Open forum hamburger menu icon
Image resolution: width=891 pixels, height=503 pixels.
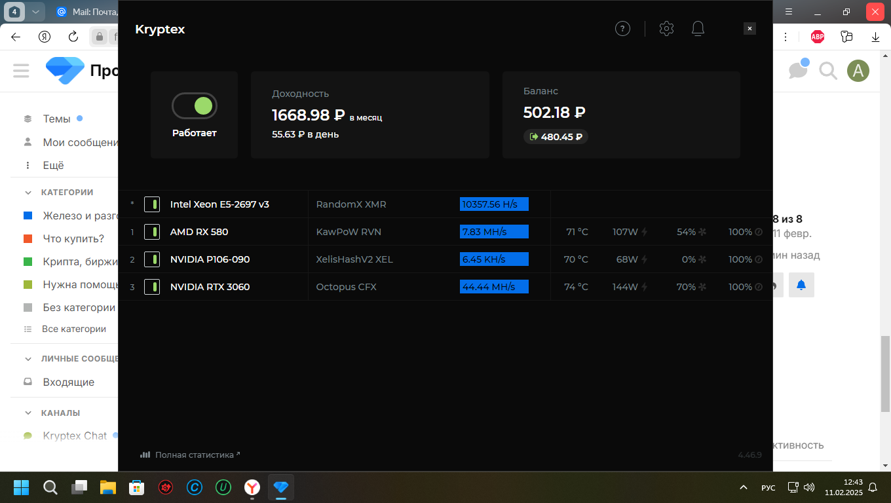(21, 70)
